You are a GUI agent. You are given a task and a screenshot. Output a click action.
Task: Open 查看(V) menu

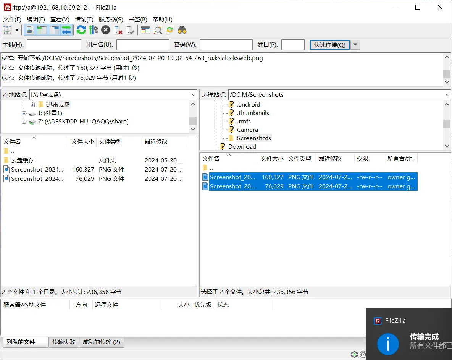point(60,19)
